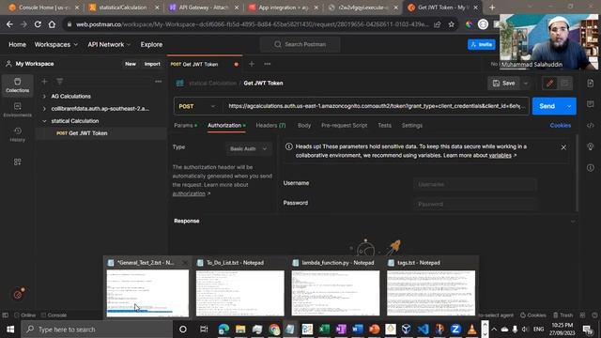Follow the authorization learn more link
This screenshot has width=601, height=338.
[x=189, y=193]
